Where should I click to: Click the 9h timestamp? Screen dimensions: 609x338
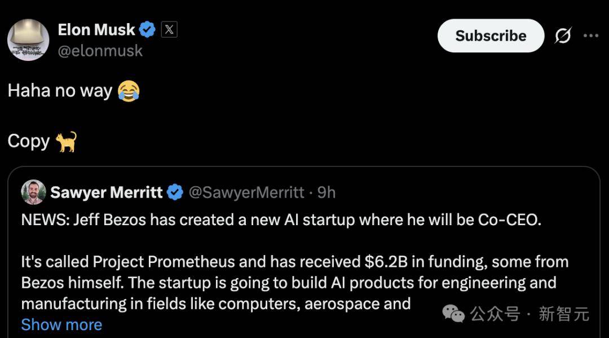pyautogui.click(x=326, y=192)
